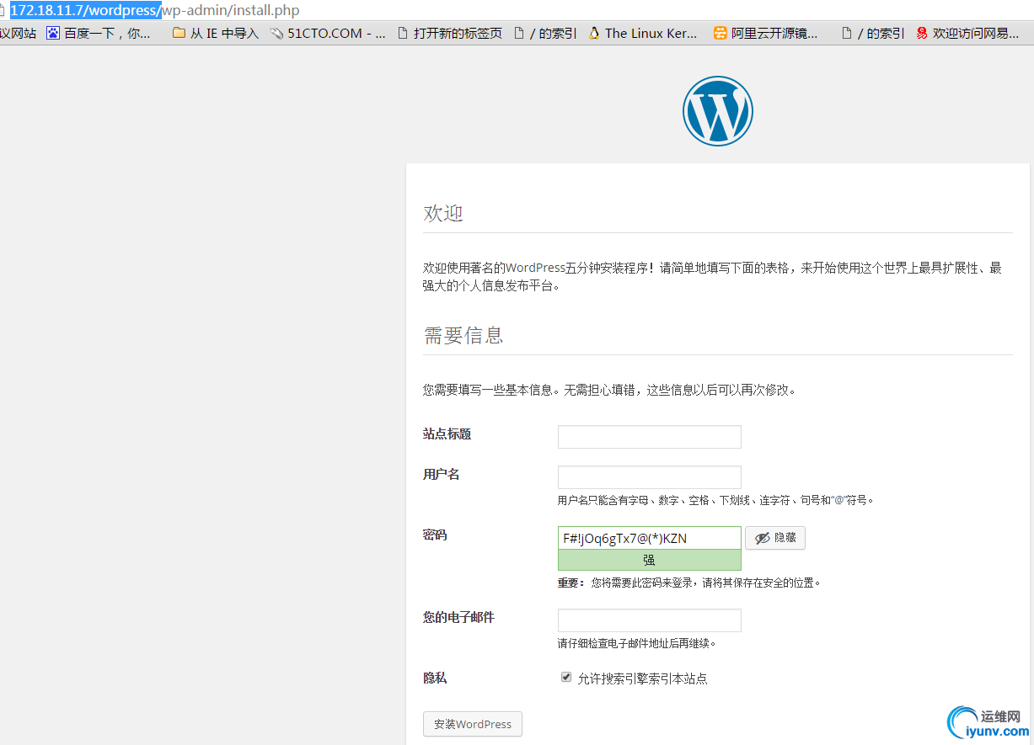Click the WordPress logo
Image resolution: width=1034 pixels, height=745 pixels.
[718, 111]
